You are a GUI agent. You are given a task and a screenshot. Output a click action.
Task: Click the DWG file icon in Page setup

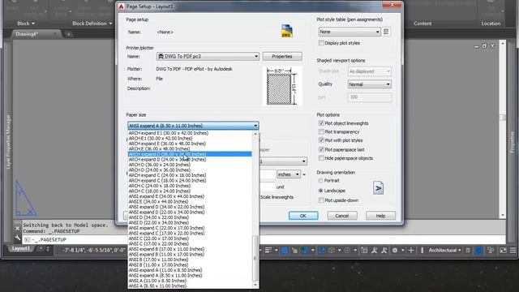286,31
